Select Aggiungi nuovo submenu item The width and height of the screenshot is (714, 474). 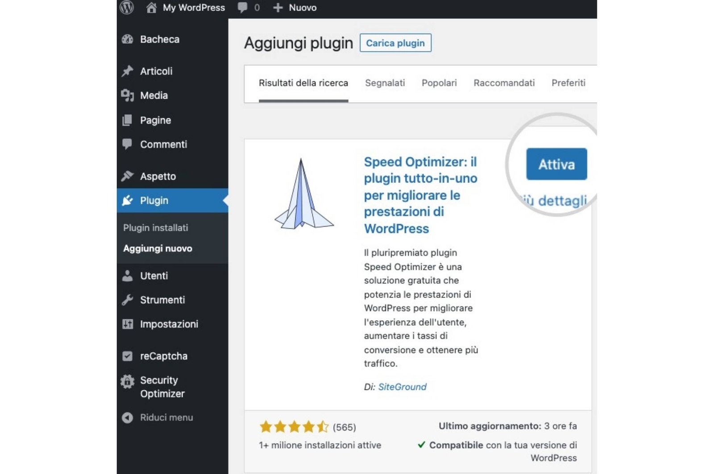pos(158,248)
